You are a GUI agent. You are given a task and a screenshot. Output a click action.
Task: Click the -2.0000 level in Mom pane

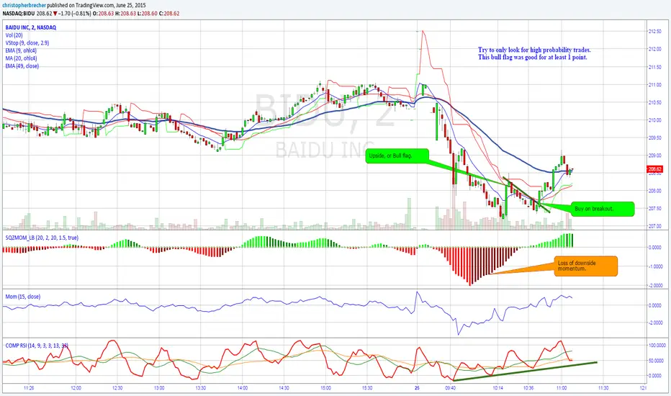pos(656,323)
